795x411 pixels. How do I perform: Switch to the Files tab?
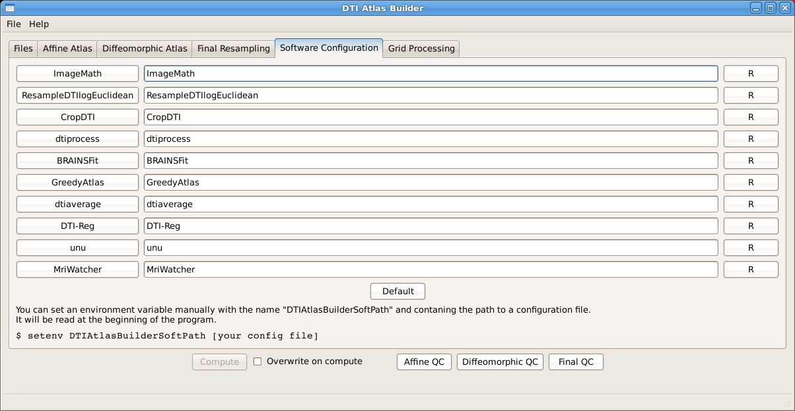tap(23, 49)
